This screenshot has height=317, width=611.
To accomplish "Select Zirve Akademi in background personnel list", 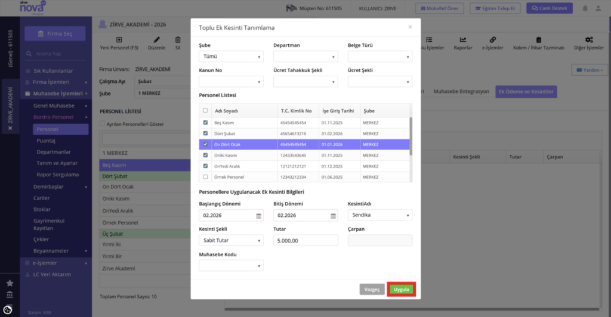I will pos(145,268).
